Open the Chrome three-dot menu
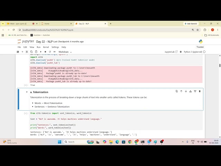This screenshot has width=221, height=166. click(218, 30)
